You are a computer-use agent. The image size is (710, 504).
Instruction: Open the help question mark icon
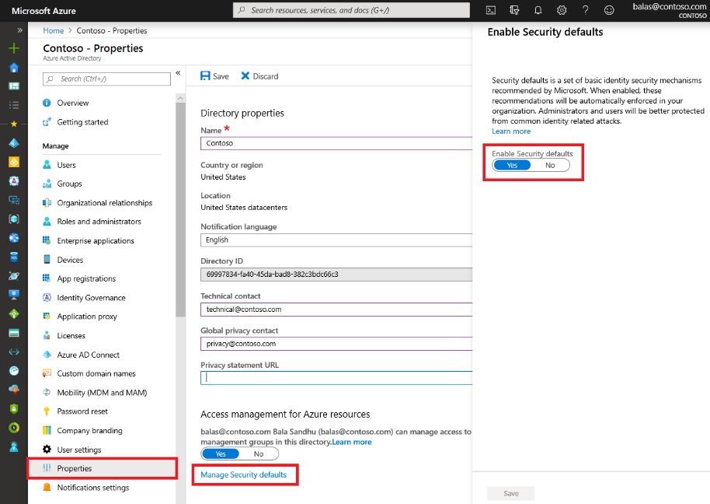coord(585,10)
